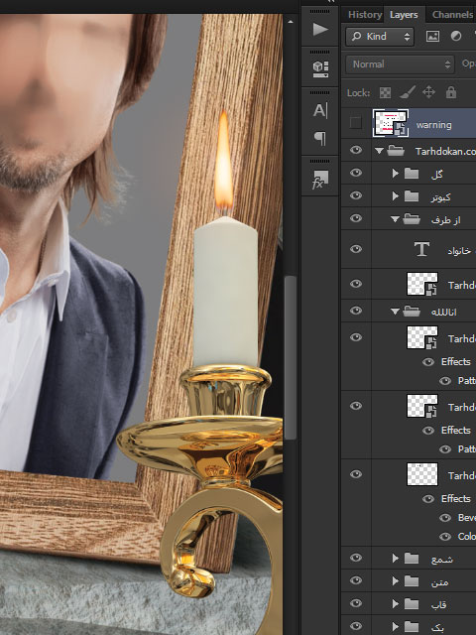This screenshot has height=635, width=476.
Task: Switch to the Channels tab
Action: 452,15
